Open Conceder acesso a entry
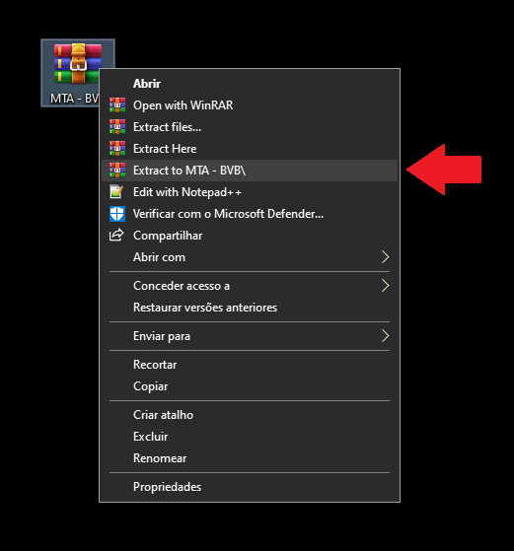Screen dimensions: 514x551 tap(250, 286)
